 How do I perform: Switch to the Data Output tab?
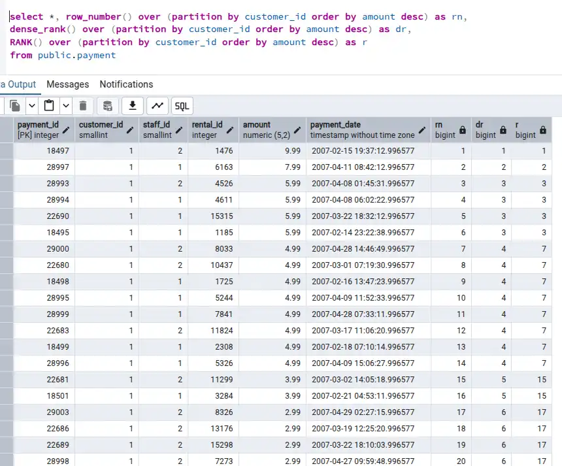19,84
